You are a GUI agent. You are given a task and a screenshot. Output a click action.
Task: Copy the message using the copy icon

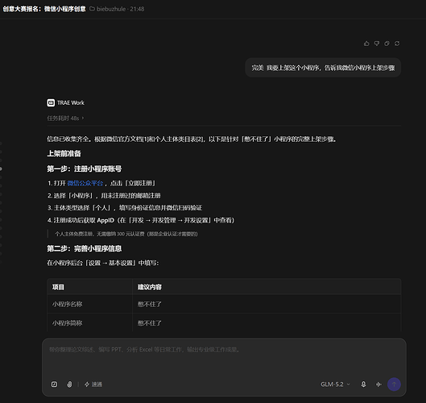point(387,44)
